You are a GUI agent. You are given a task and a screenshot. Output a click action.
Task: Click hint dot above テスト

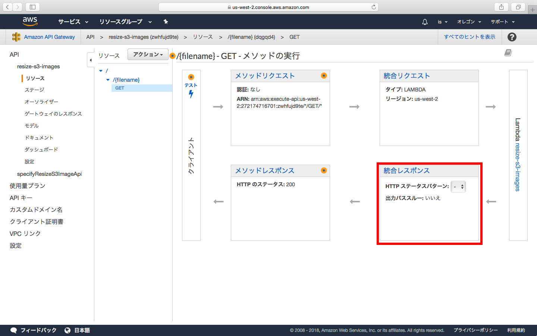191,77
